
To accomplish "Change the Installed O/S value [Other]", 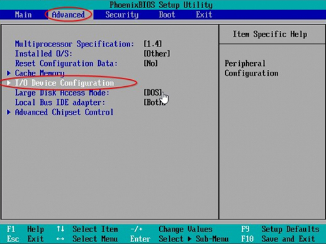I will [157, 53].
